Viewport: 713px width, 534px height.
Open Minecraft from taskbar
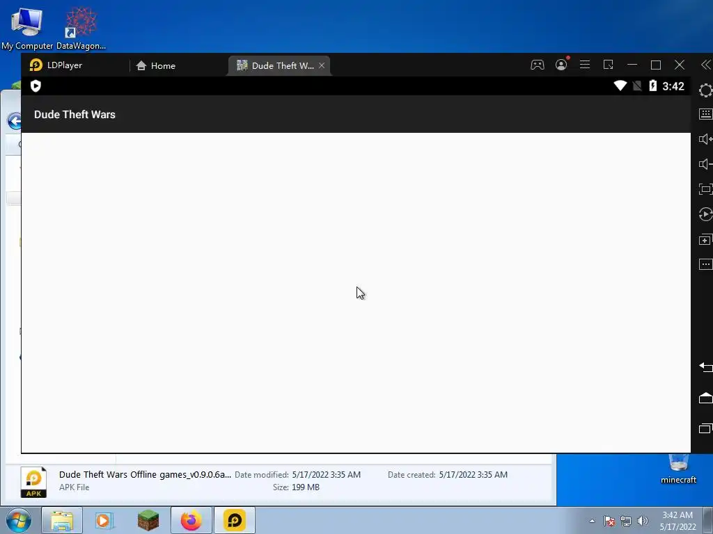148,520
